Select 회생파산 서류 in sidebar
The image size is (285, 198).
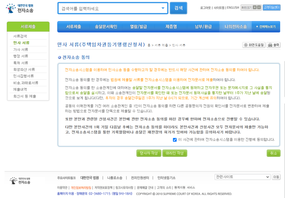pyautogui.click(x=24, y=69)
